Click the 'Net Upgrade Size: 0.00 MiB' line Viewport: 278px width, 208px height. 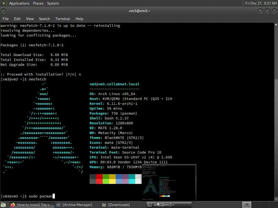(34, 65)
